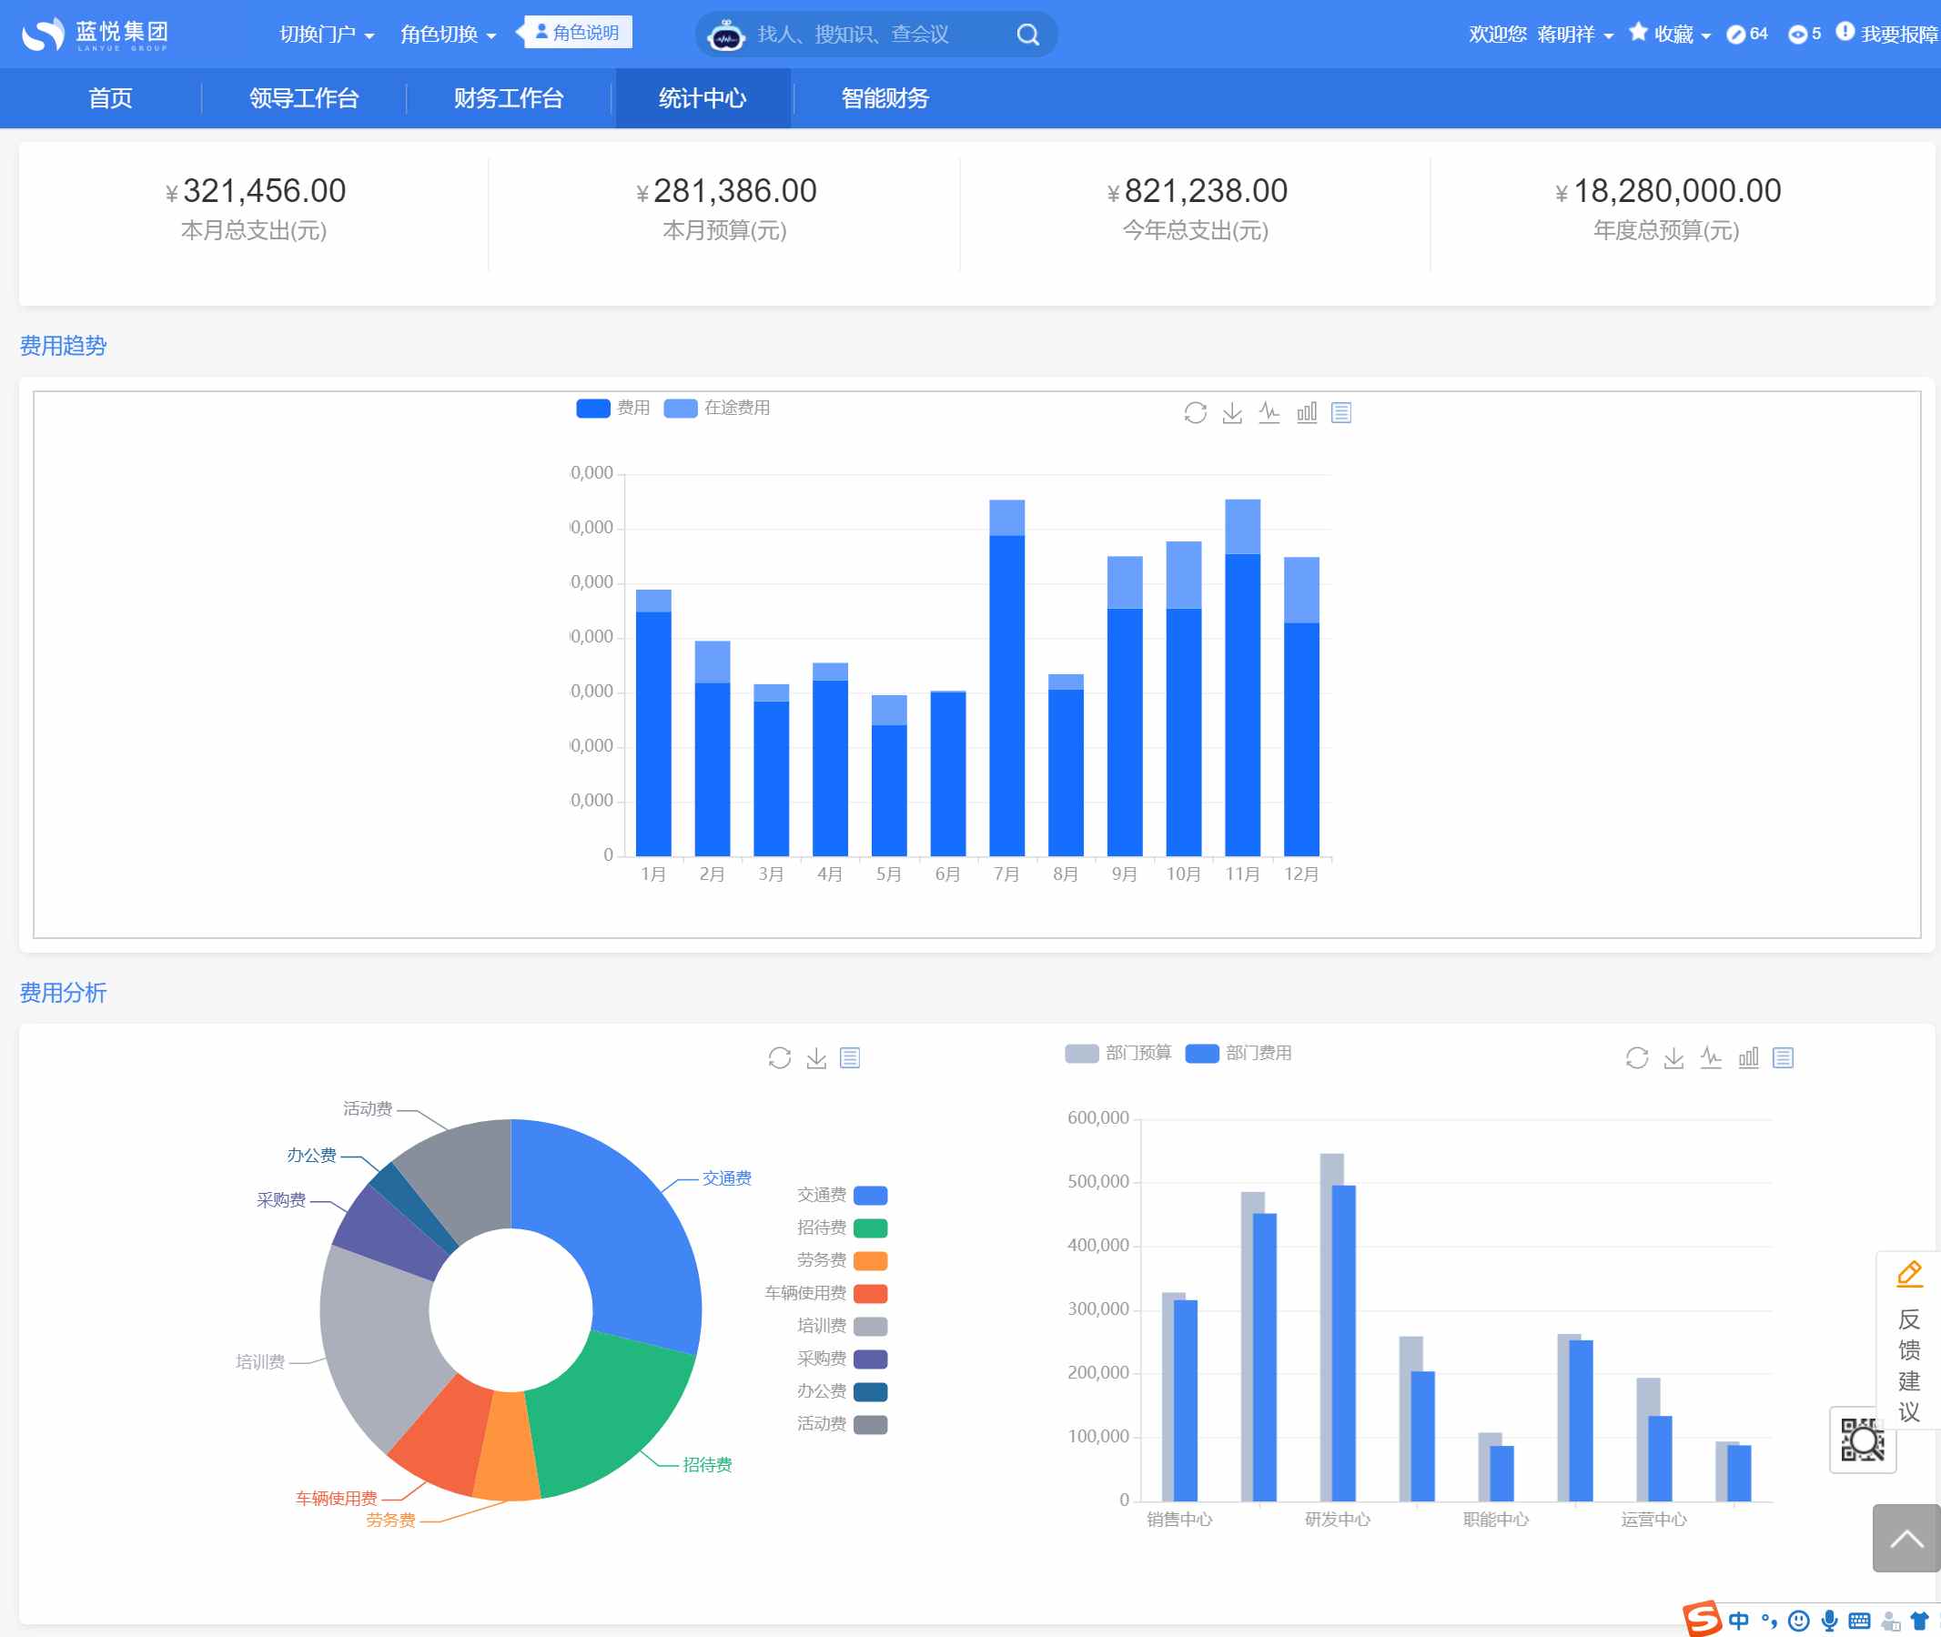Refresh the department budget chart
The height and width of the screenshot is (1637, 1941).
click(x=1637, y=1058)
